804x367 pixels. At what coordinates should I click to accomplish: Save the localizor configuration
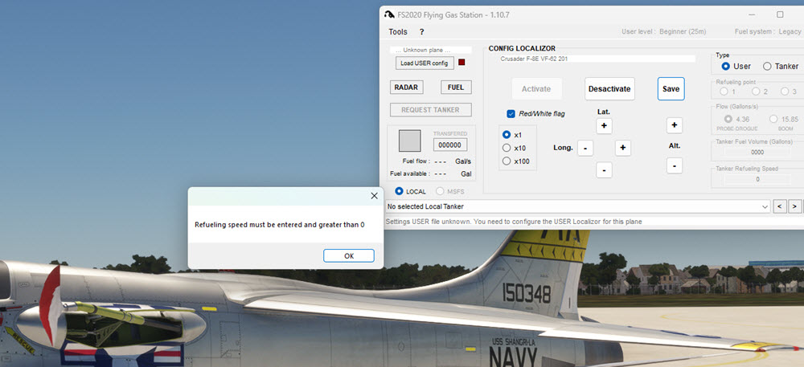(671, 89)
